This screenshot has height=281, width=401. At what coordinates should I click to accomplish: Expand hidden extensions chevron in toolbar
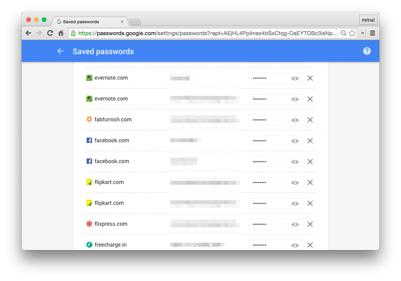(x=362, y=33)
